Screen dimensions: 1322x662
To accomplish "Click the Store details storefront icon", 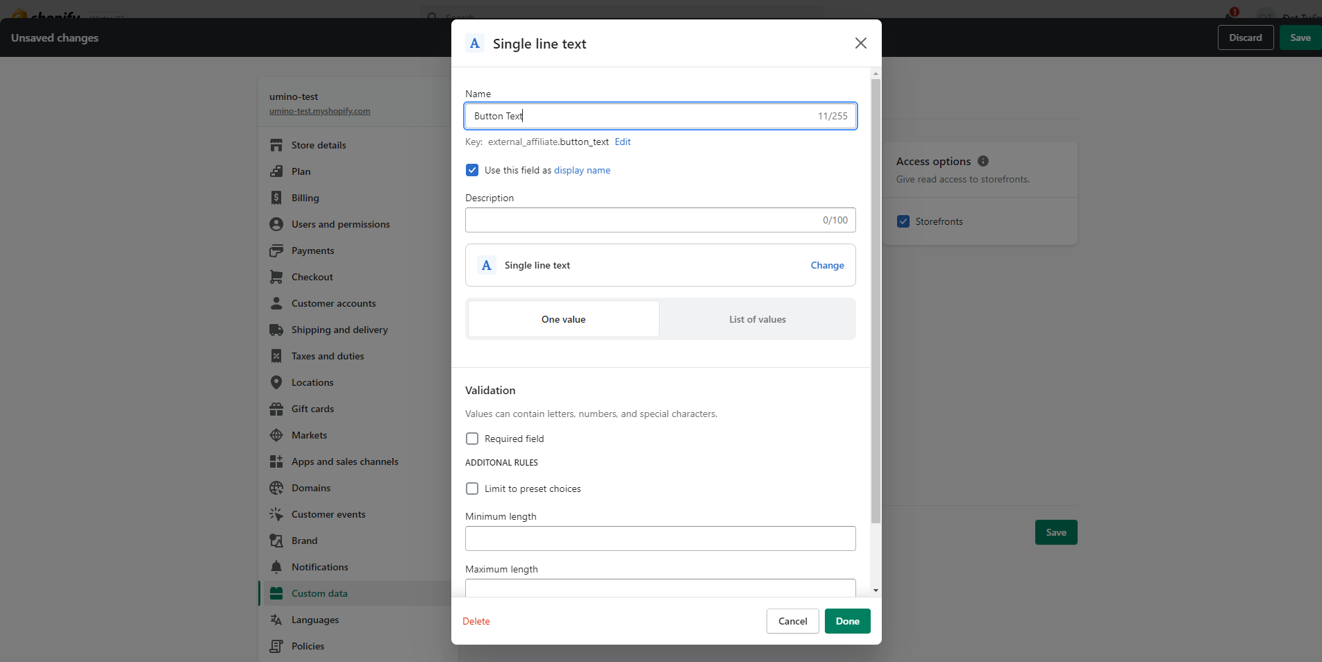I will [276, 145].
